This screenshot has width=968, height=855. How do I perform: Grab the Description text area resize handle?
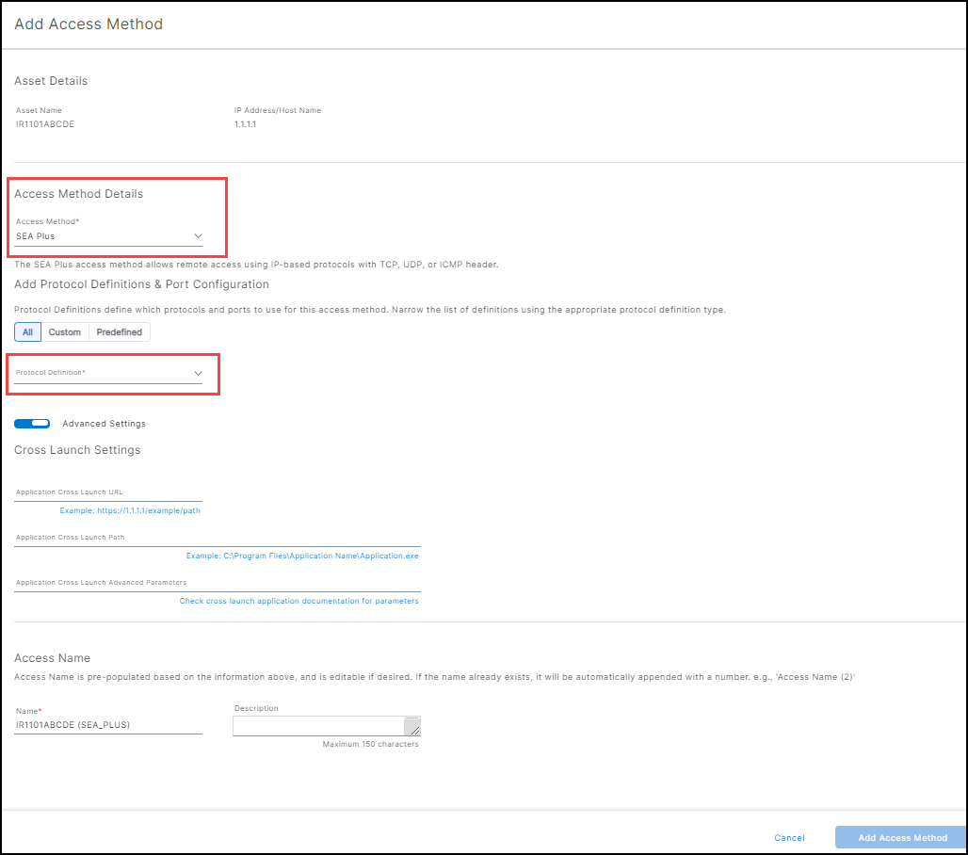pos(415,731)
